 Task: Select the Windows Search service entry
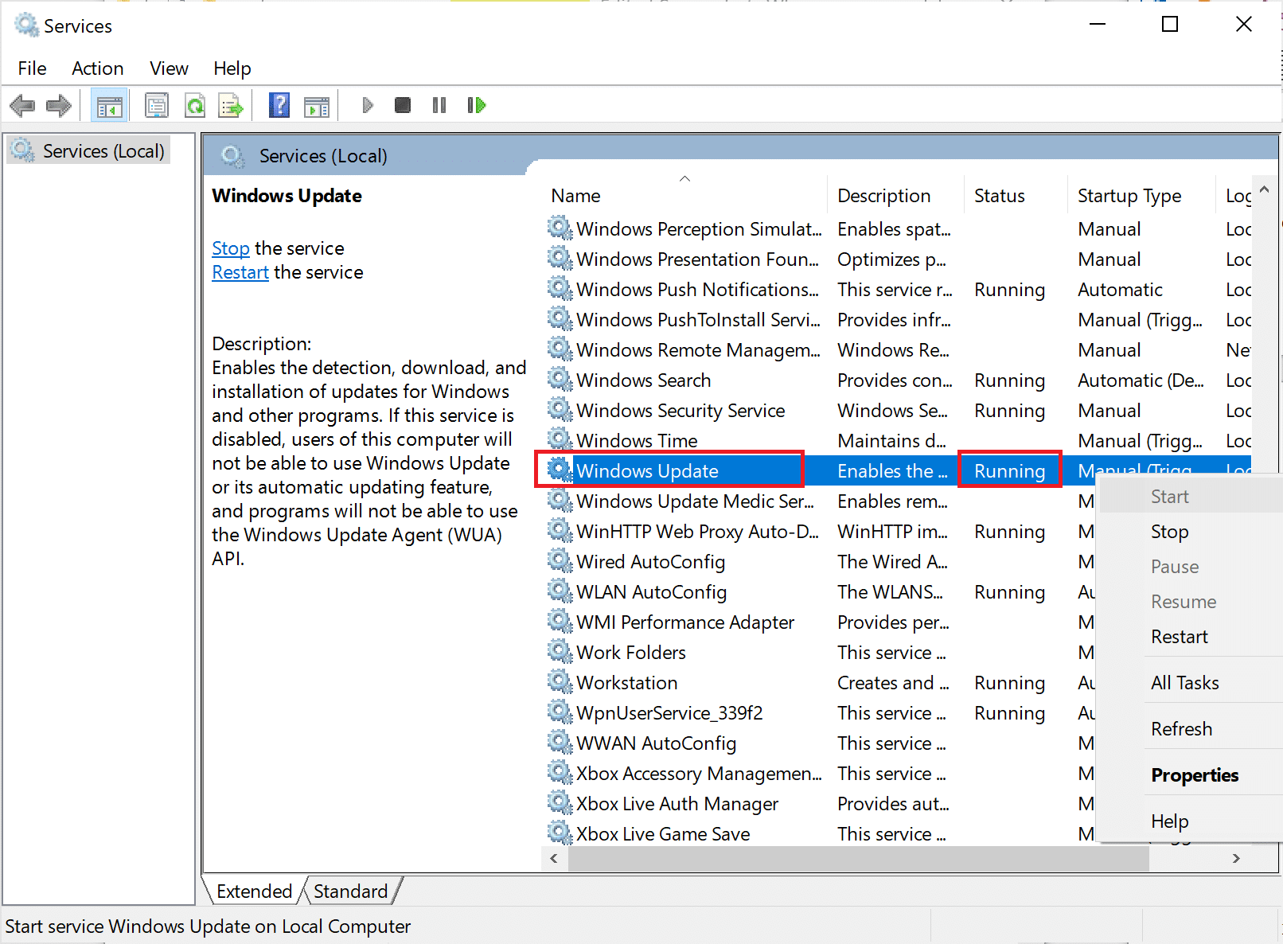point(643,380)
